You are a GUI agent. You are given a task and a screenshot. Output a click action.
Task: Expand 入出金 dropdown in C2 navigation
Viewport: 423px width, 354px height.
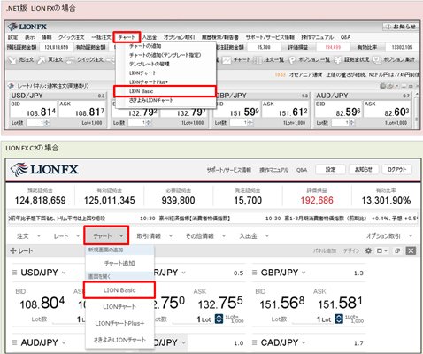pos(254,236)
